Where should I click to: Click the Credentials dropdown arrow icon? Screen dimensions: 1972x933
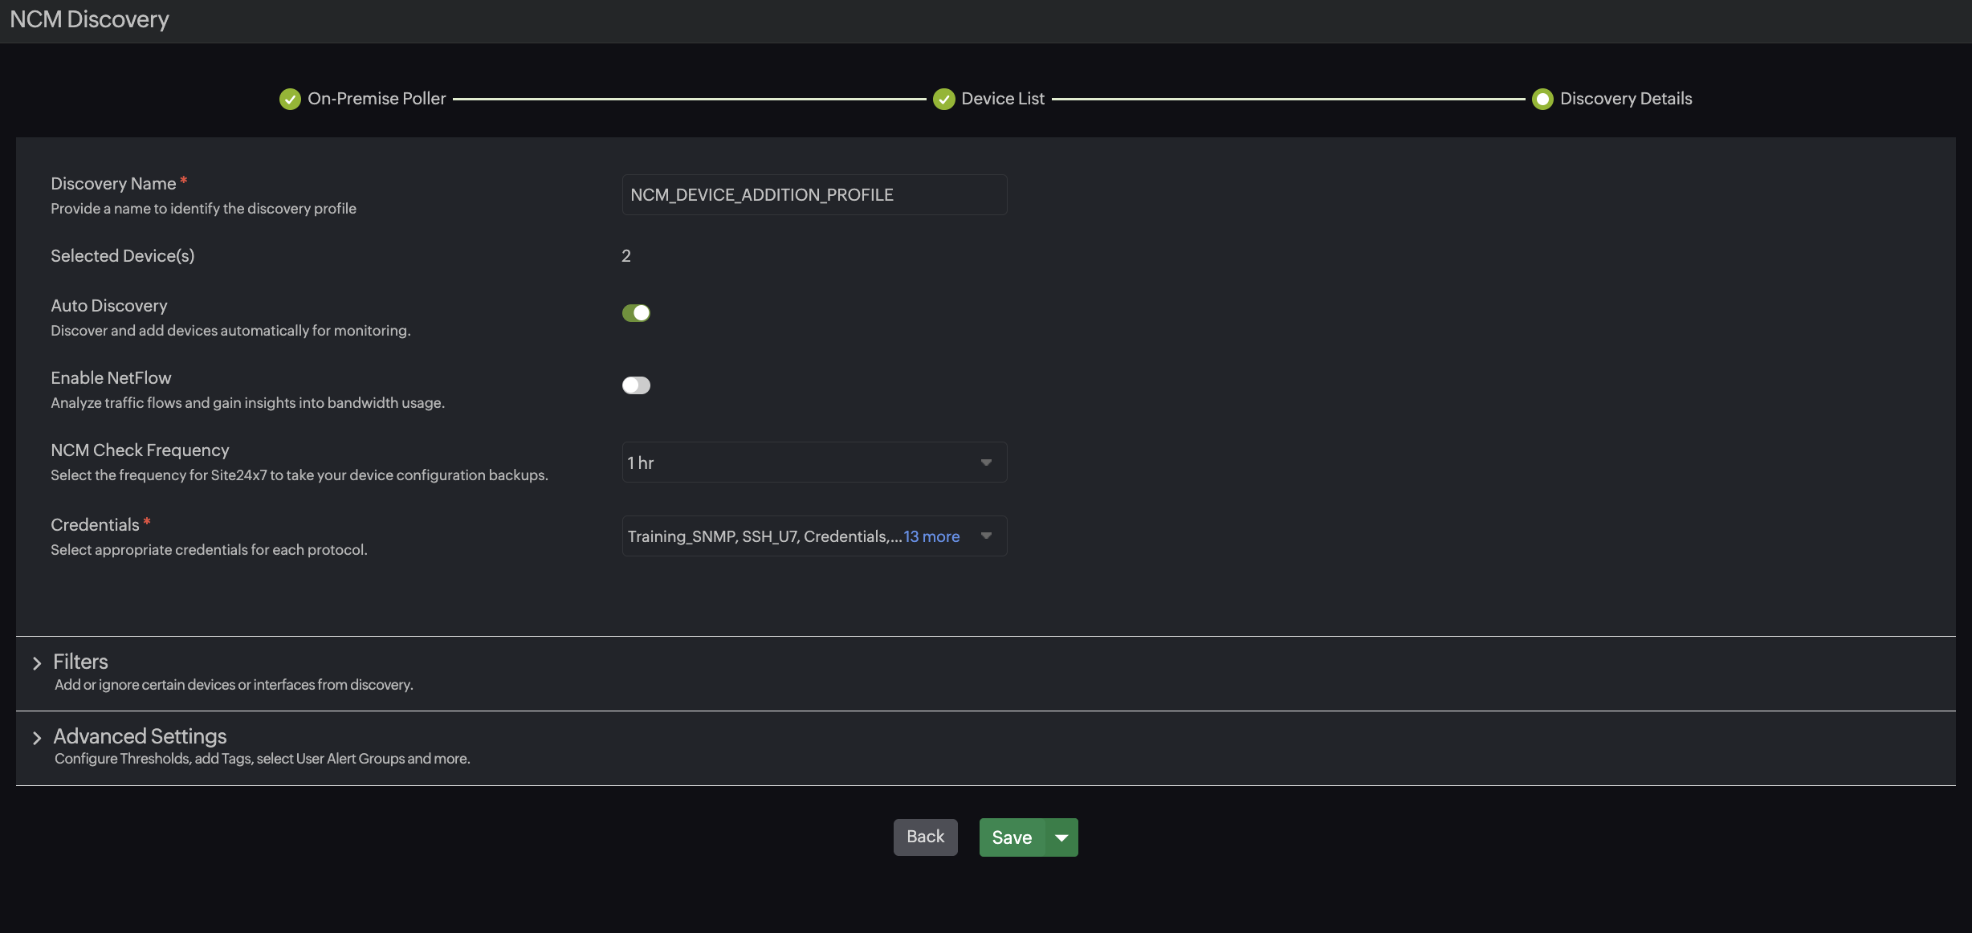(x=986, y=536)
